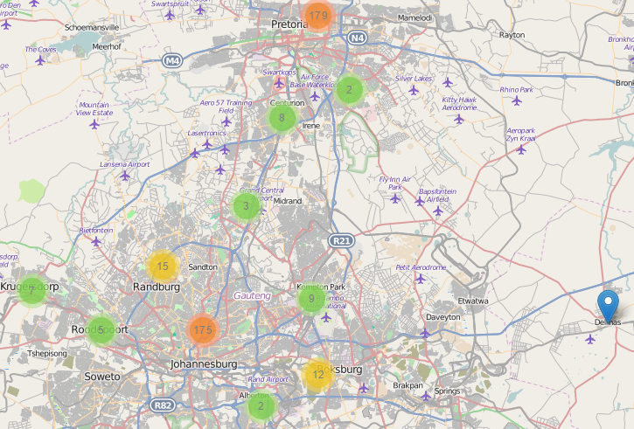Open the orange 179 cluster at Pretoria

click(317, 16)
